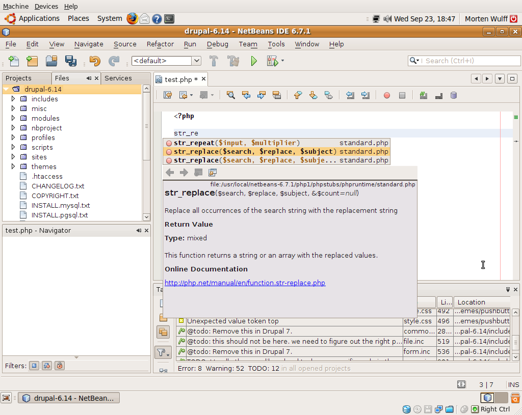Viewport: 522px width, 415px height.
Task: Find the next occurrence in the editor
Action: [262, 95]
